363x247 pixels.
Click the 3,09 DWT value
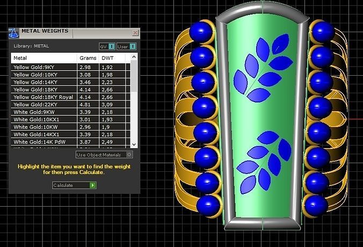pos(107,105)
